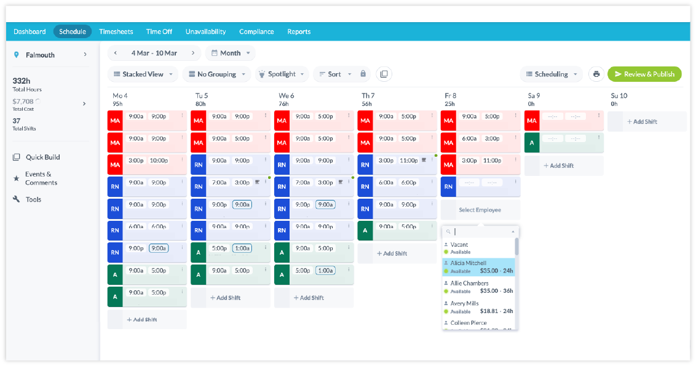696x366 pixels.
Task: Click the copy schedule icon in toolbar
Action: [x=384, y=74]
